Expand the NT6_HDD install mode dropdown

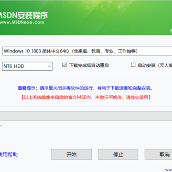point(27,66)
